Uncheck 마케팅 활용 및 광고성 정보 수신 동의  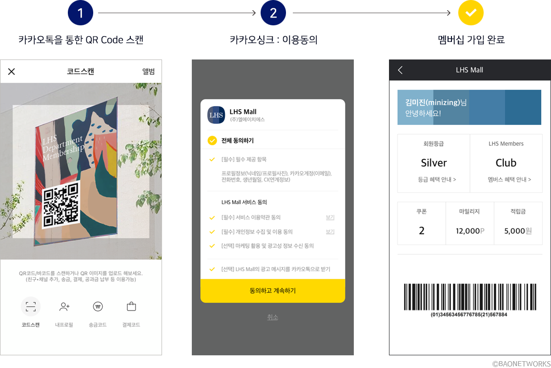pyautogui.click(x=212, y=246)
